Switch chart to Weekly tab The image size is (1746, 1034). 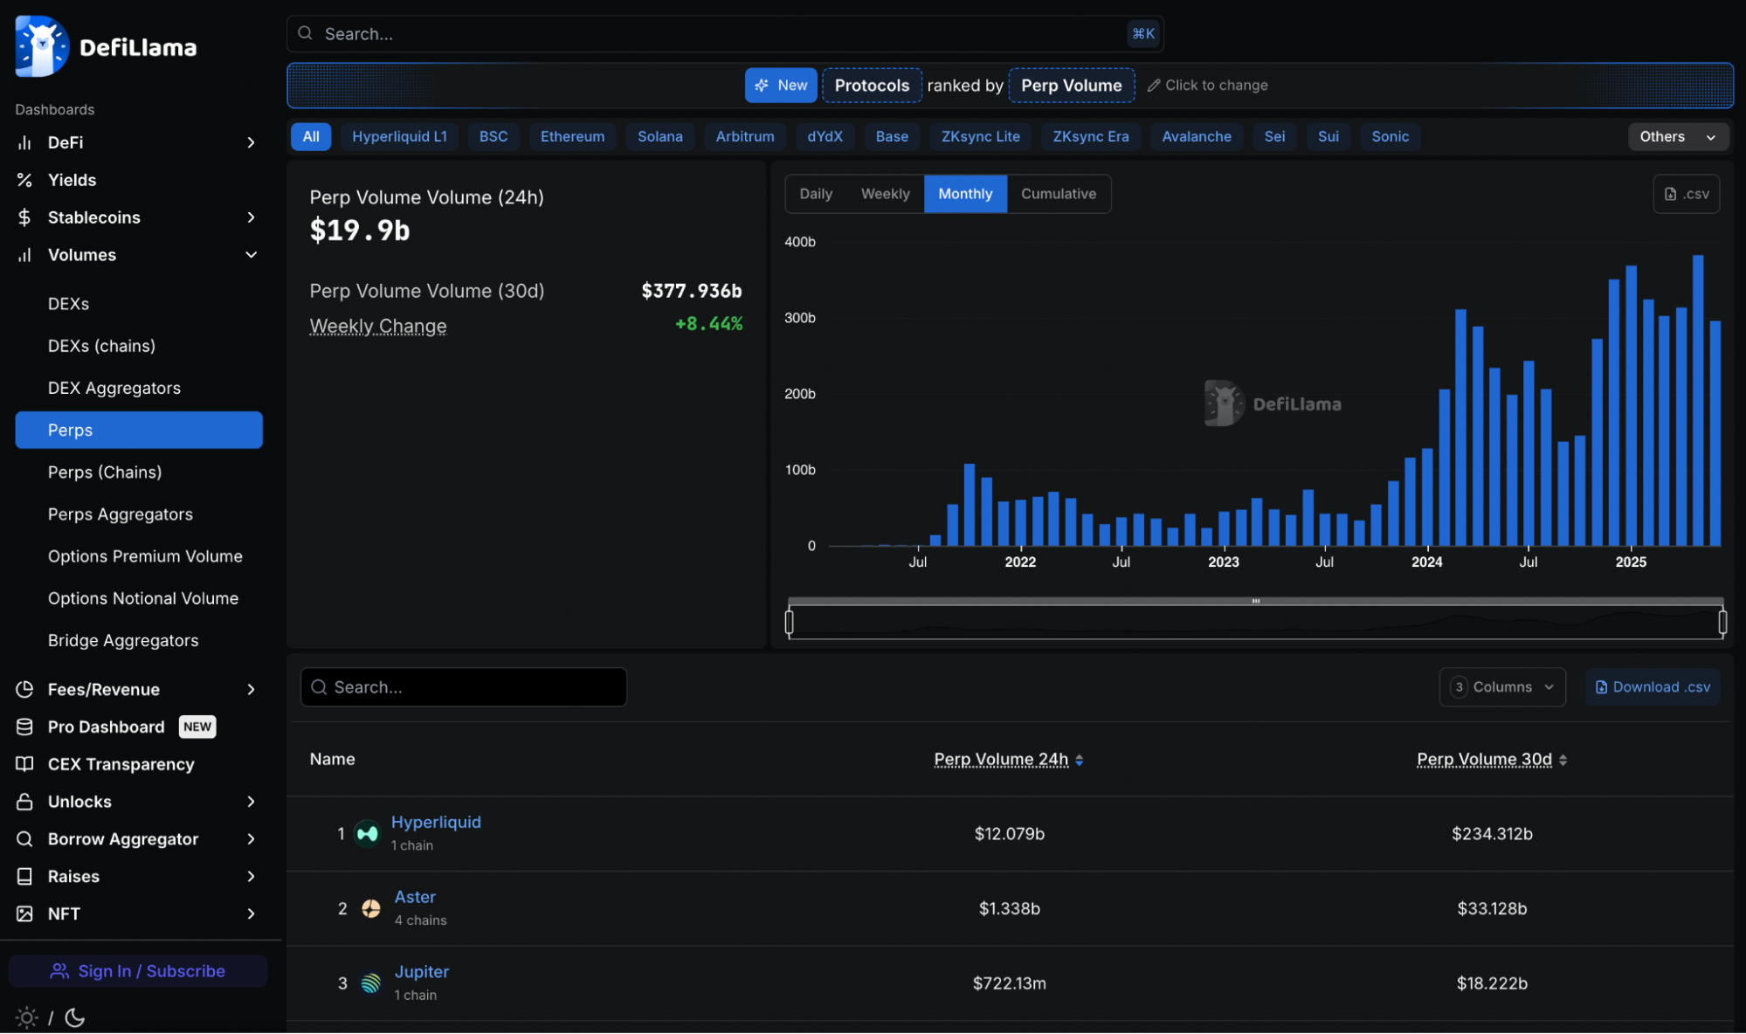[885, 194]
